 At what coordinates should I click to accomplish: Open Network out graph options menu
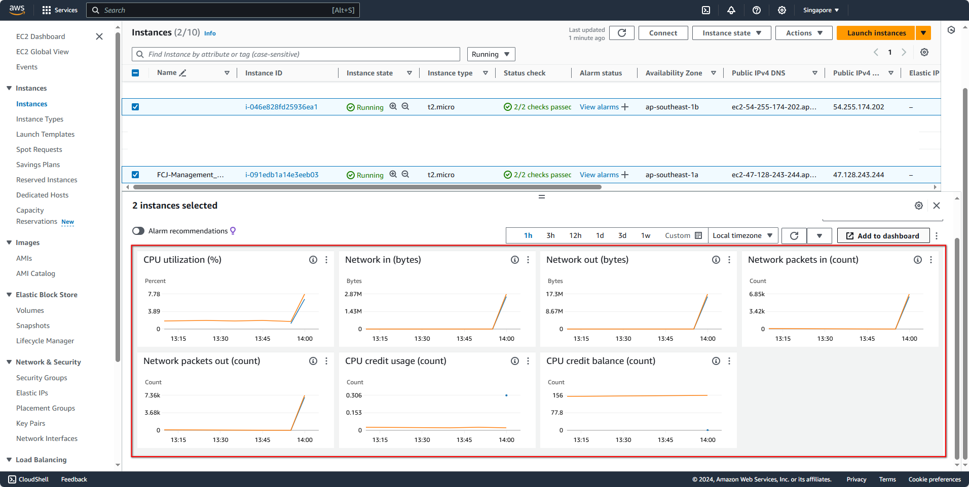(x=729, y=260)
